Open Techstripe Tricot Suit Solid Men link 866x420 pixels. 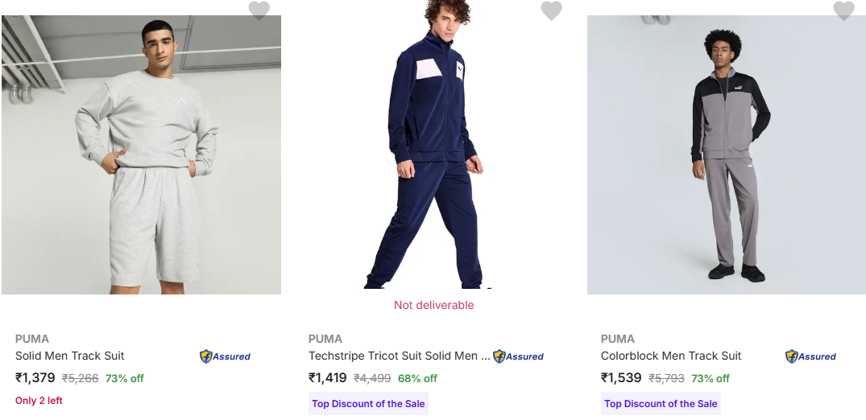[x=399, y=356]
